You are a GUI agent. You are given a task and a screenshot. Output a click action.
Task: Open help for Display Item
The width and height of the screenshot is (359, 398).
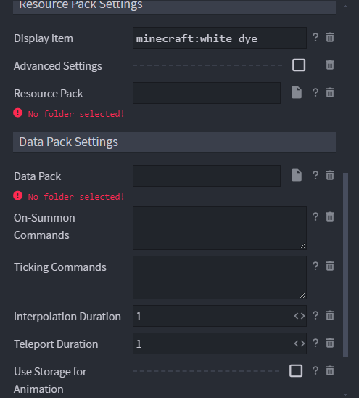point(315,38)
